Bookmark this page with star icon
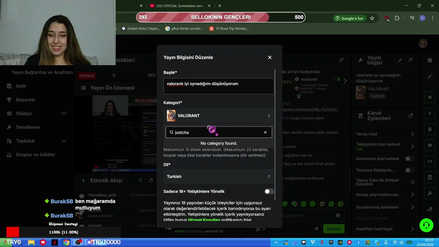The height and width of the screenshot is (247, 439). coord(372,18)
